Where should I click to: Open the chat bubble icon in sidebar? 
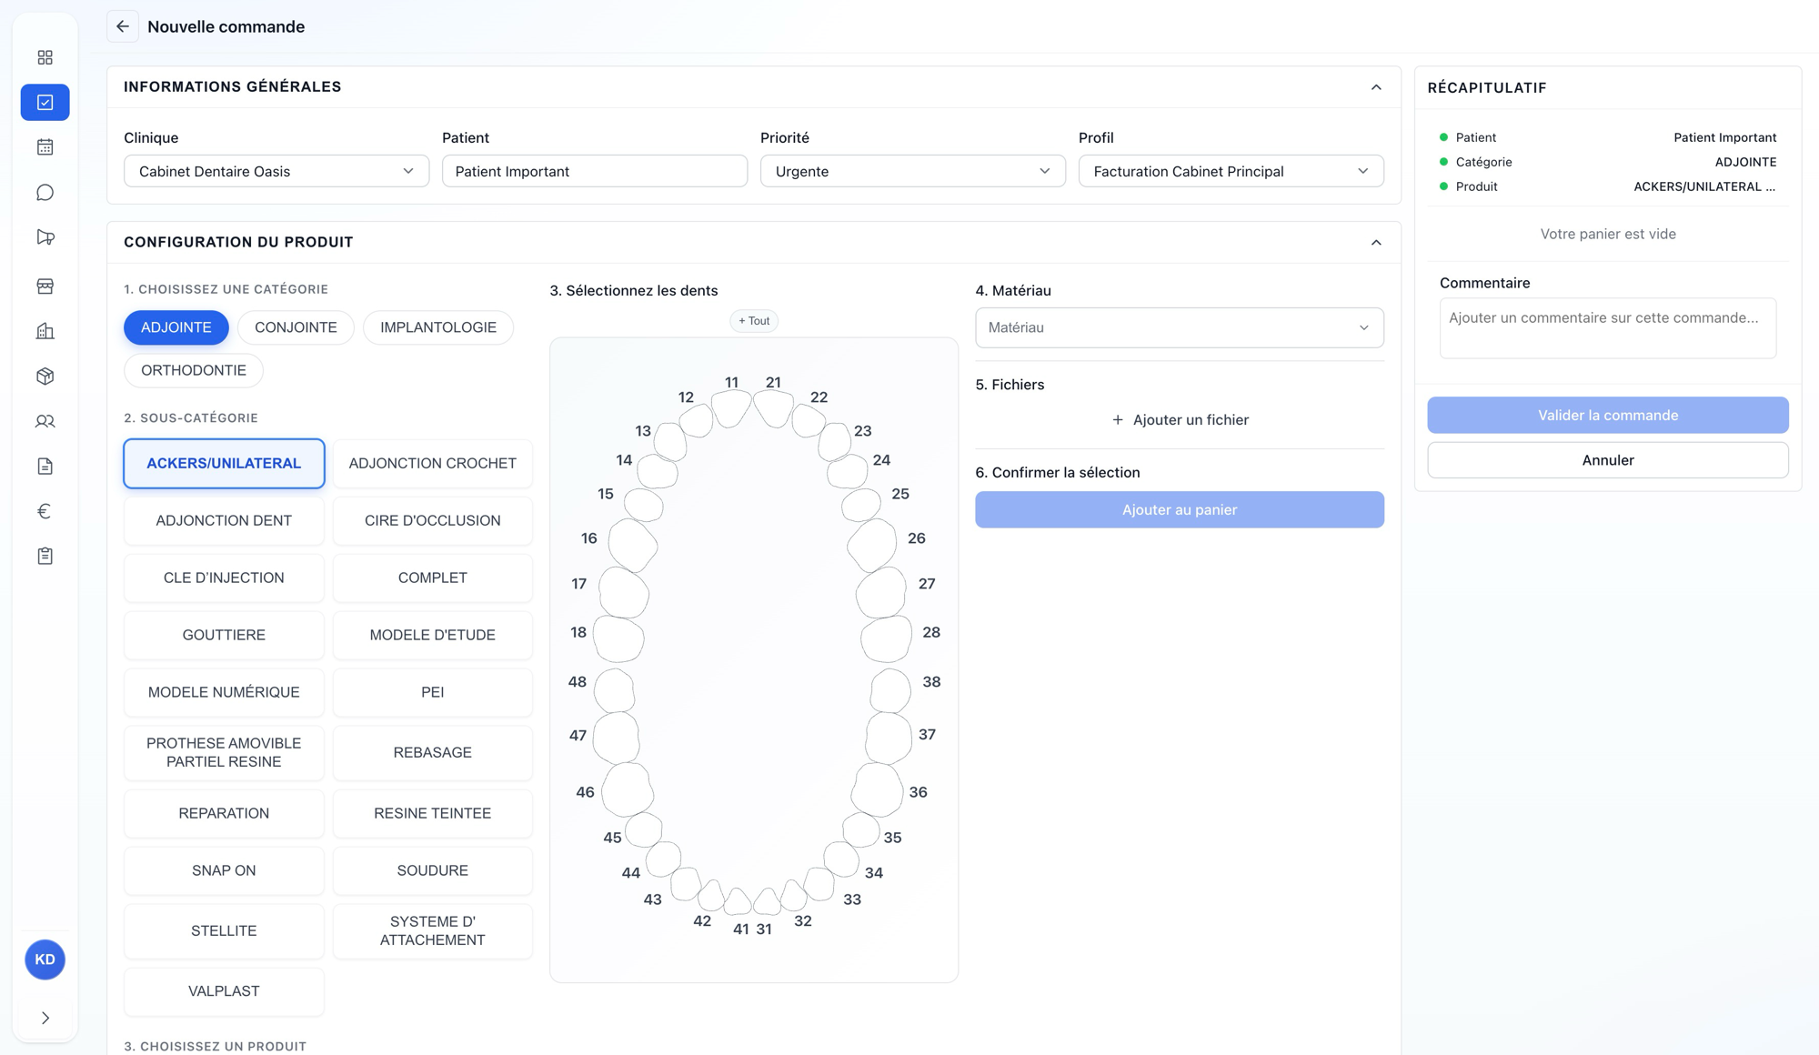pyautogui.click(x=45, y=193)
